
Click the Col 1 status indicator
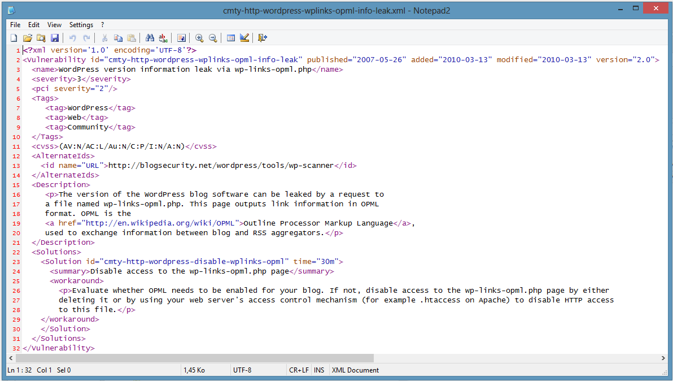44,370
